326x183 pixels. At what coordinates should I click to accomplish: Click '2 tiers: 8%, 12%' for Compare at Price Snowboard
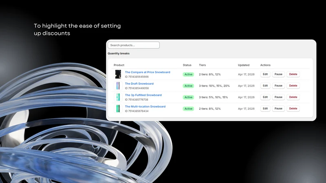pos(210,74)
